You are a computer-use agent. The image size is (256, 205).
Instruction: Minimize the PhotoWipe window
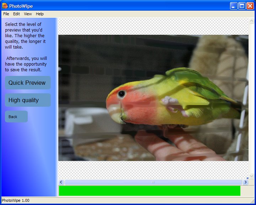[234, 6]
